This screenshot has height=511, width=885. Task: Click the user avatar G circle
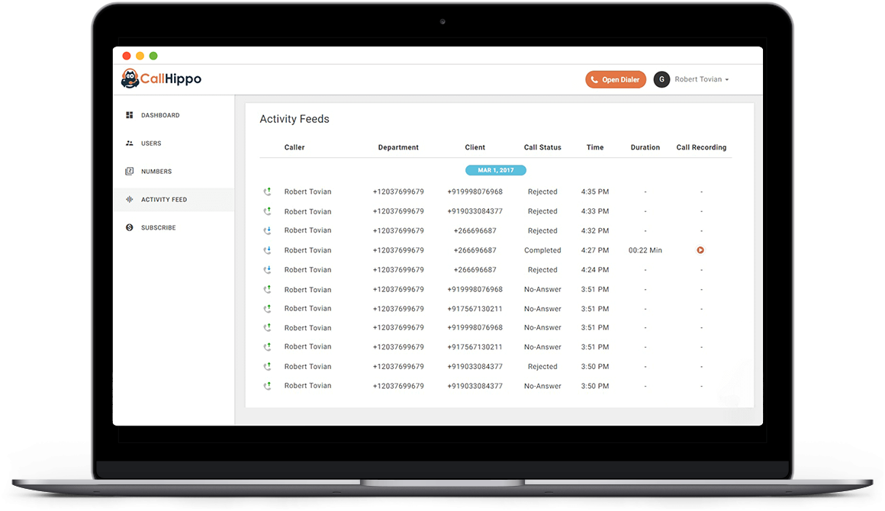(x=661, y=79)
